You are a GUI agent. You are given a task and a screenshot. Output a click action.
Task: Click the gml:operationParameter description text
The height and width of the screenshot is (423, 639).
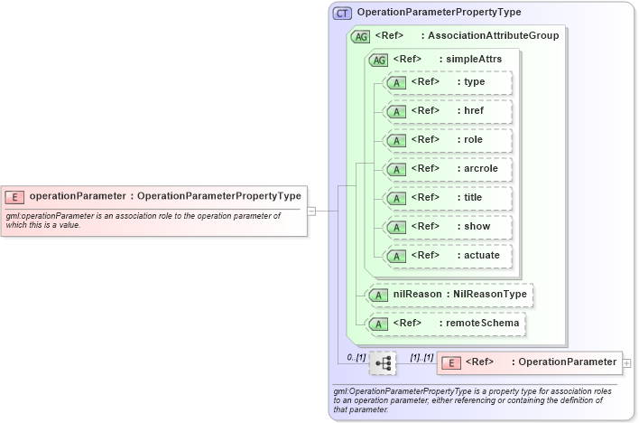143,220
